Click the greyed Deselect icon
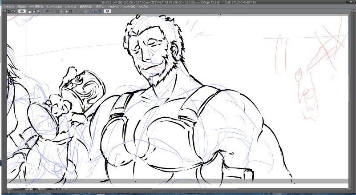 (81, 11)
